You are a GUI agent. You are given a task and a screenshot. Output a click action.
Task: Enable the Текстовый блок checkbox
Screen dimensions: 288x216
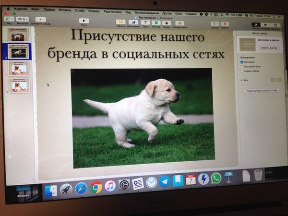coord(241,68)
